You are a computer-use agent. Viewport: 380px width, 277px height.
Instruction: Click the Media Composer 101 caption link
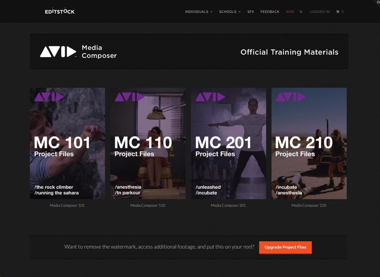67,205
